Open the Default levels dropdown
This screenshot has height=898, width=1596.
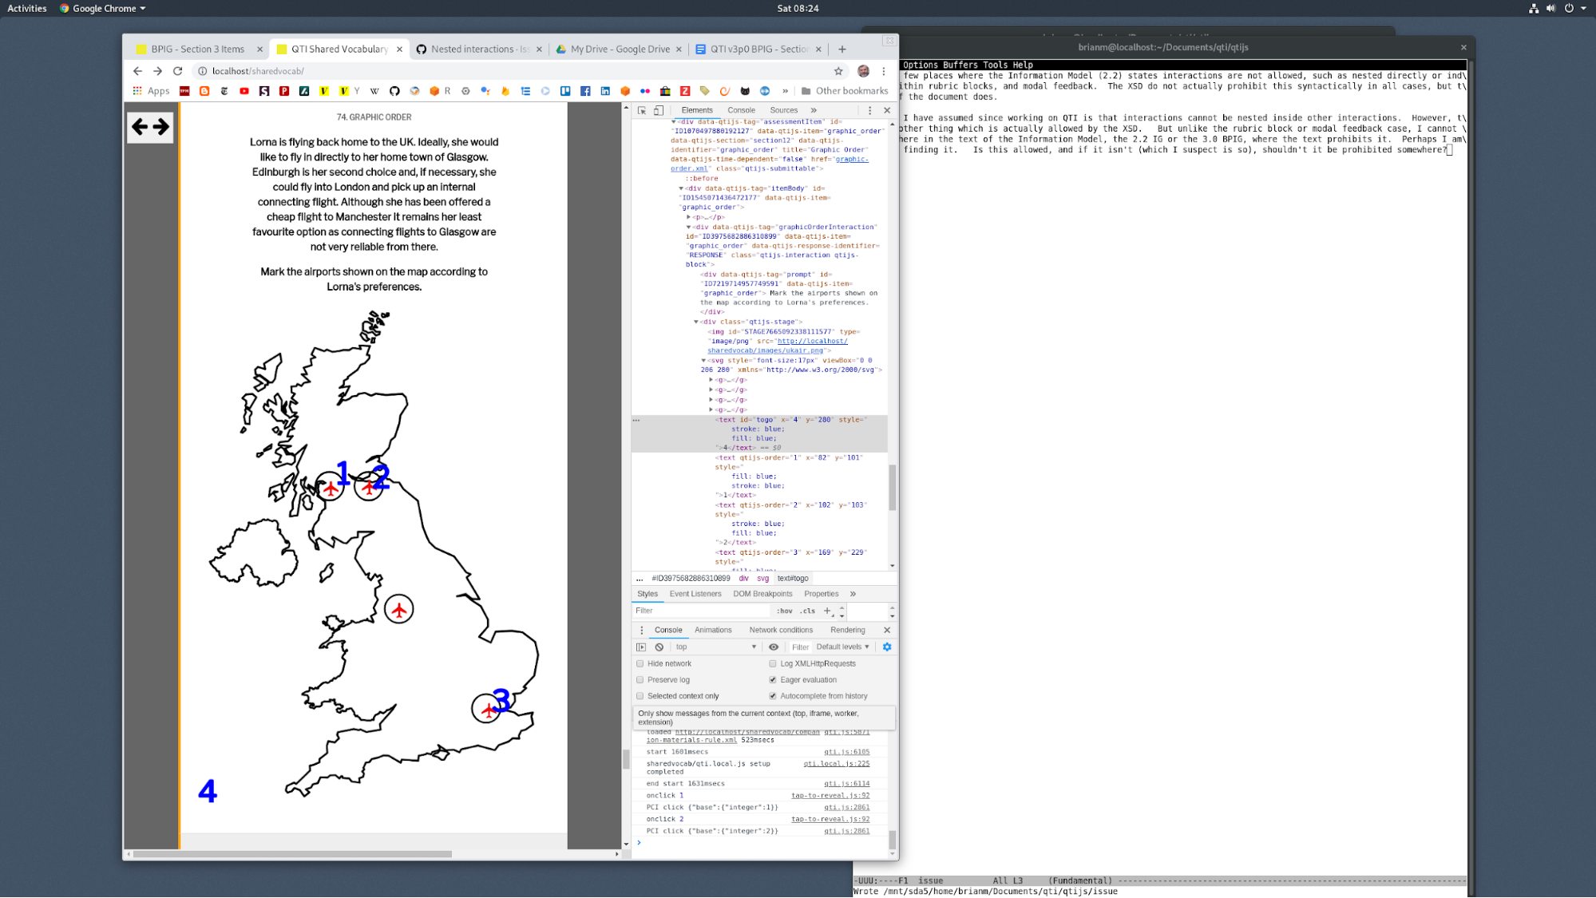[x=842, y=647]
